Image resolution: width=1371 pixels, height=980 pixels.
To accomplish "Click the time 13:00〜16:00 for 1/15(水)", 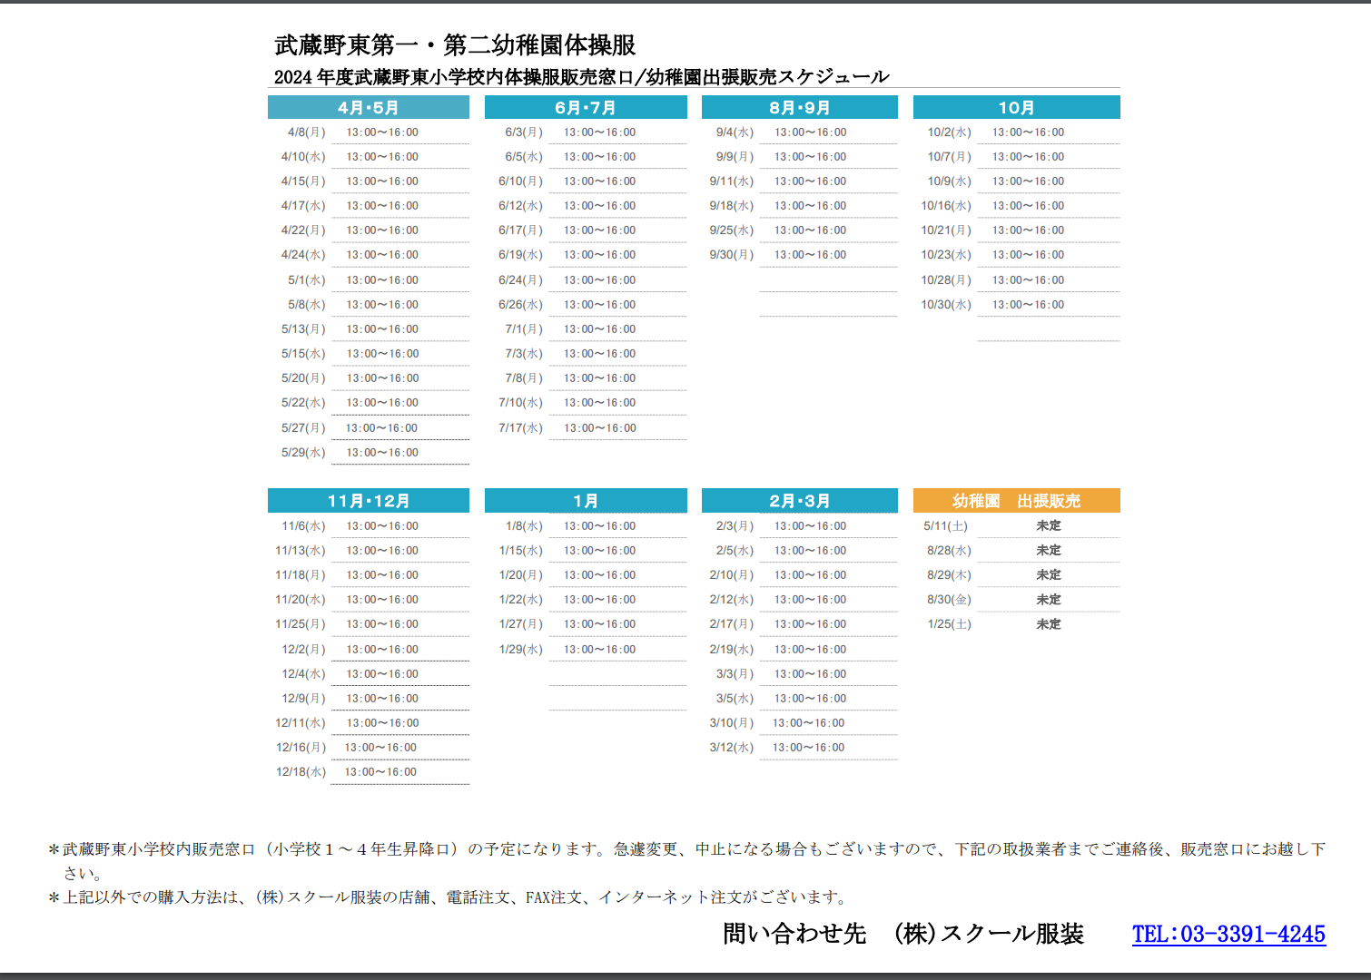I will [599, 551].
